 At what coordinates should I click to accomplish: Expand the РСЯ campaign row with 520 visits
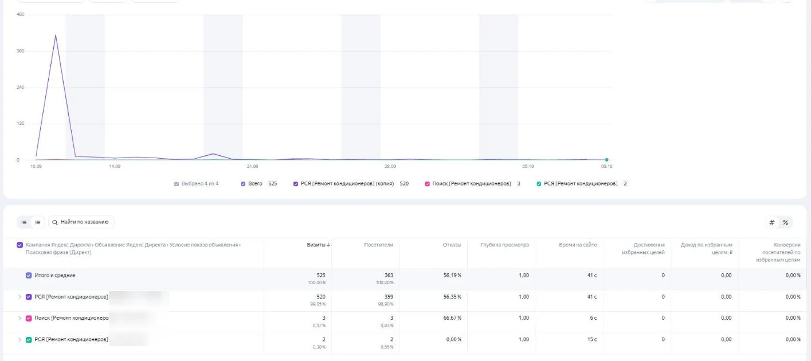19,297
